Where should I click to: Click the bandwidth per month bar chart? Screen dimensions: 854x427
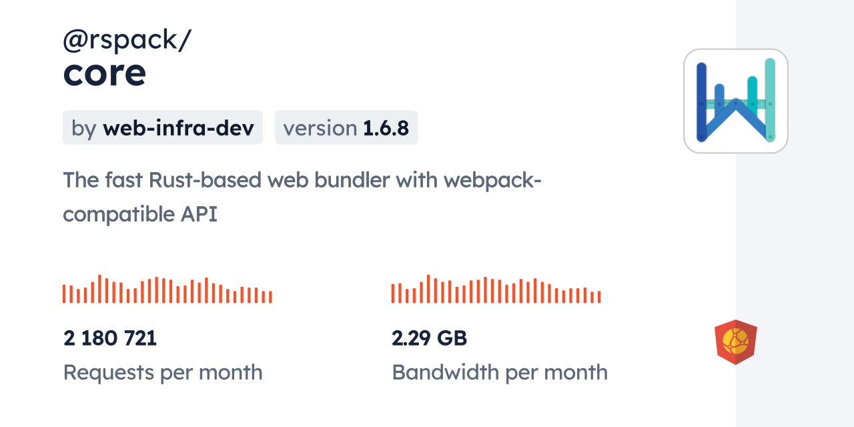pos(496,290)
